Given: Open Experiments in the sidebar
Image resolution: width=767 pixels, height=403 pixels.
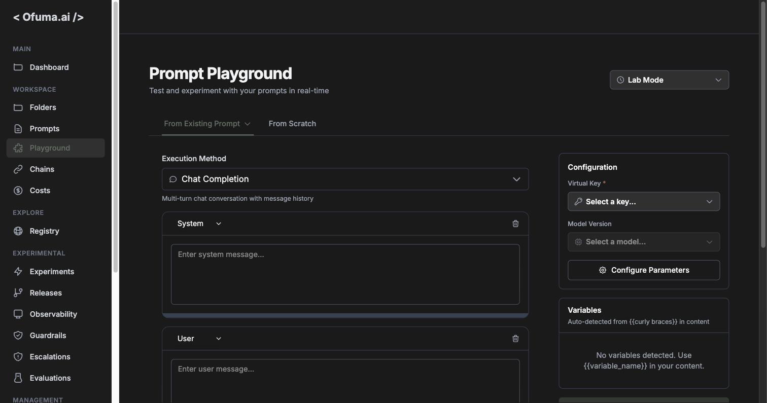Looking at the screenshot, I should point(55,272).
